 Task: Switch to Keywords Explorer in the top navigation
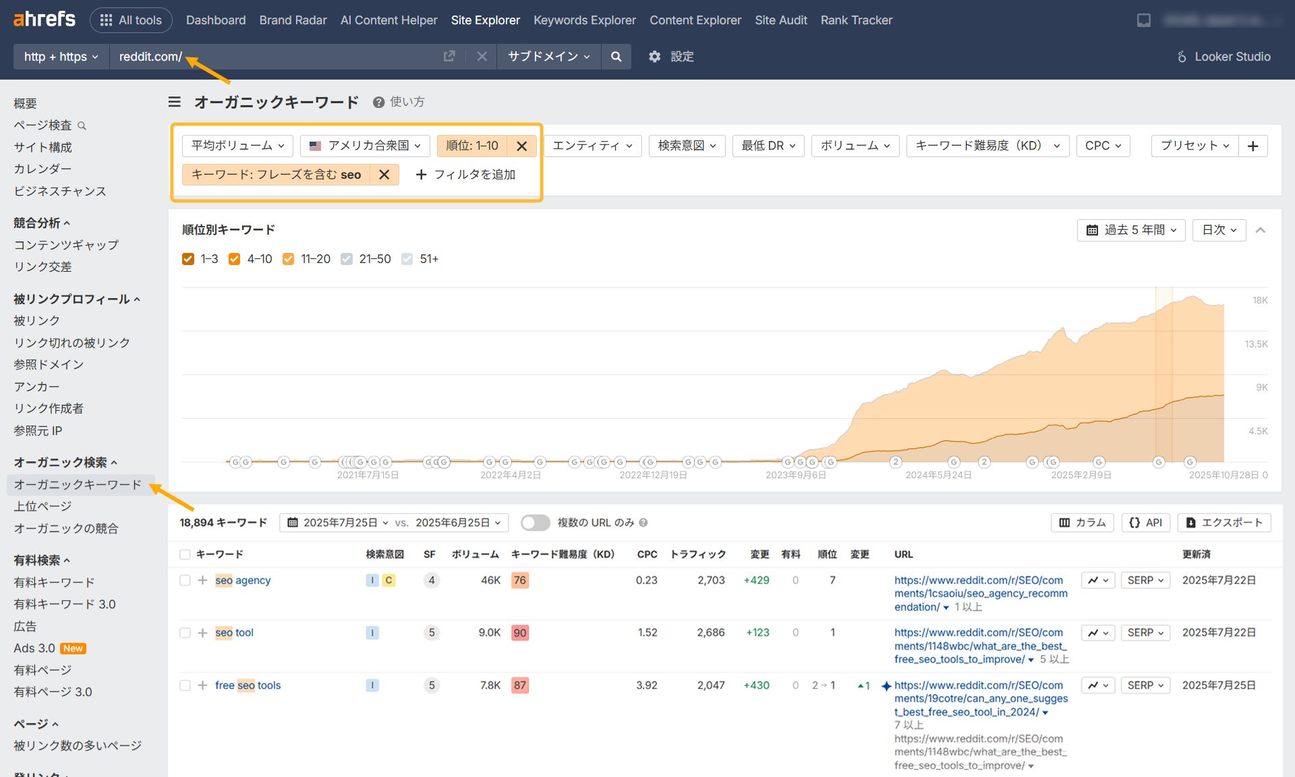click(x=584, y=20)
